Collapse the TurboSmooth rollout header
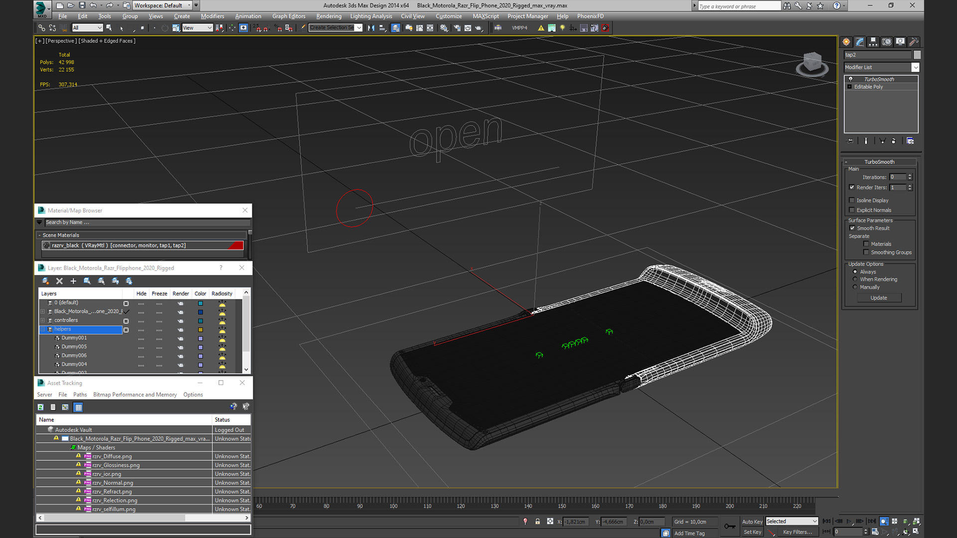The height and width of the screenshot is (538, 957). click(879, 162)
